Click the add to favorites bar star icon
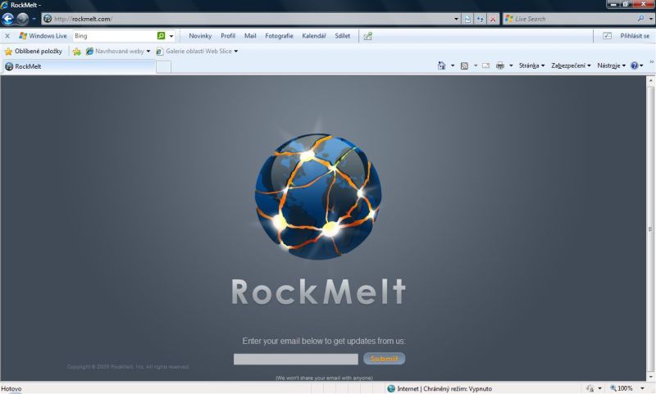Screen dimensions: 656x394 tap(76, 52)
